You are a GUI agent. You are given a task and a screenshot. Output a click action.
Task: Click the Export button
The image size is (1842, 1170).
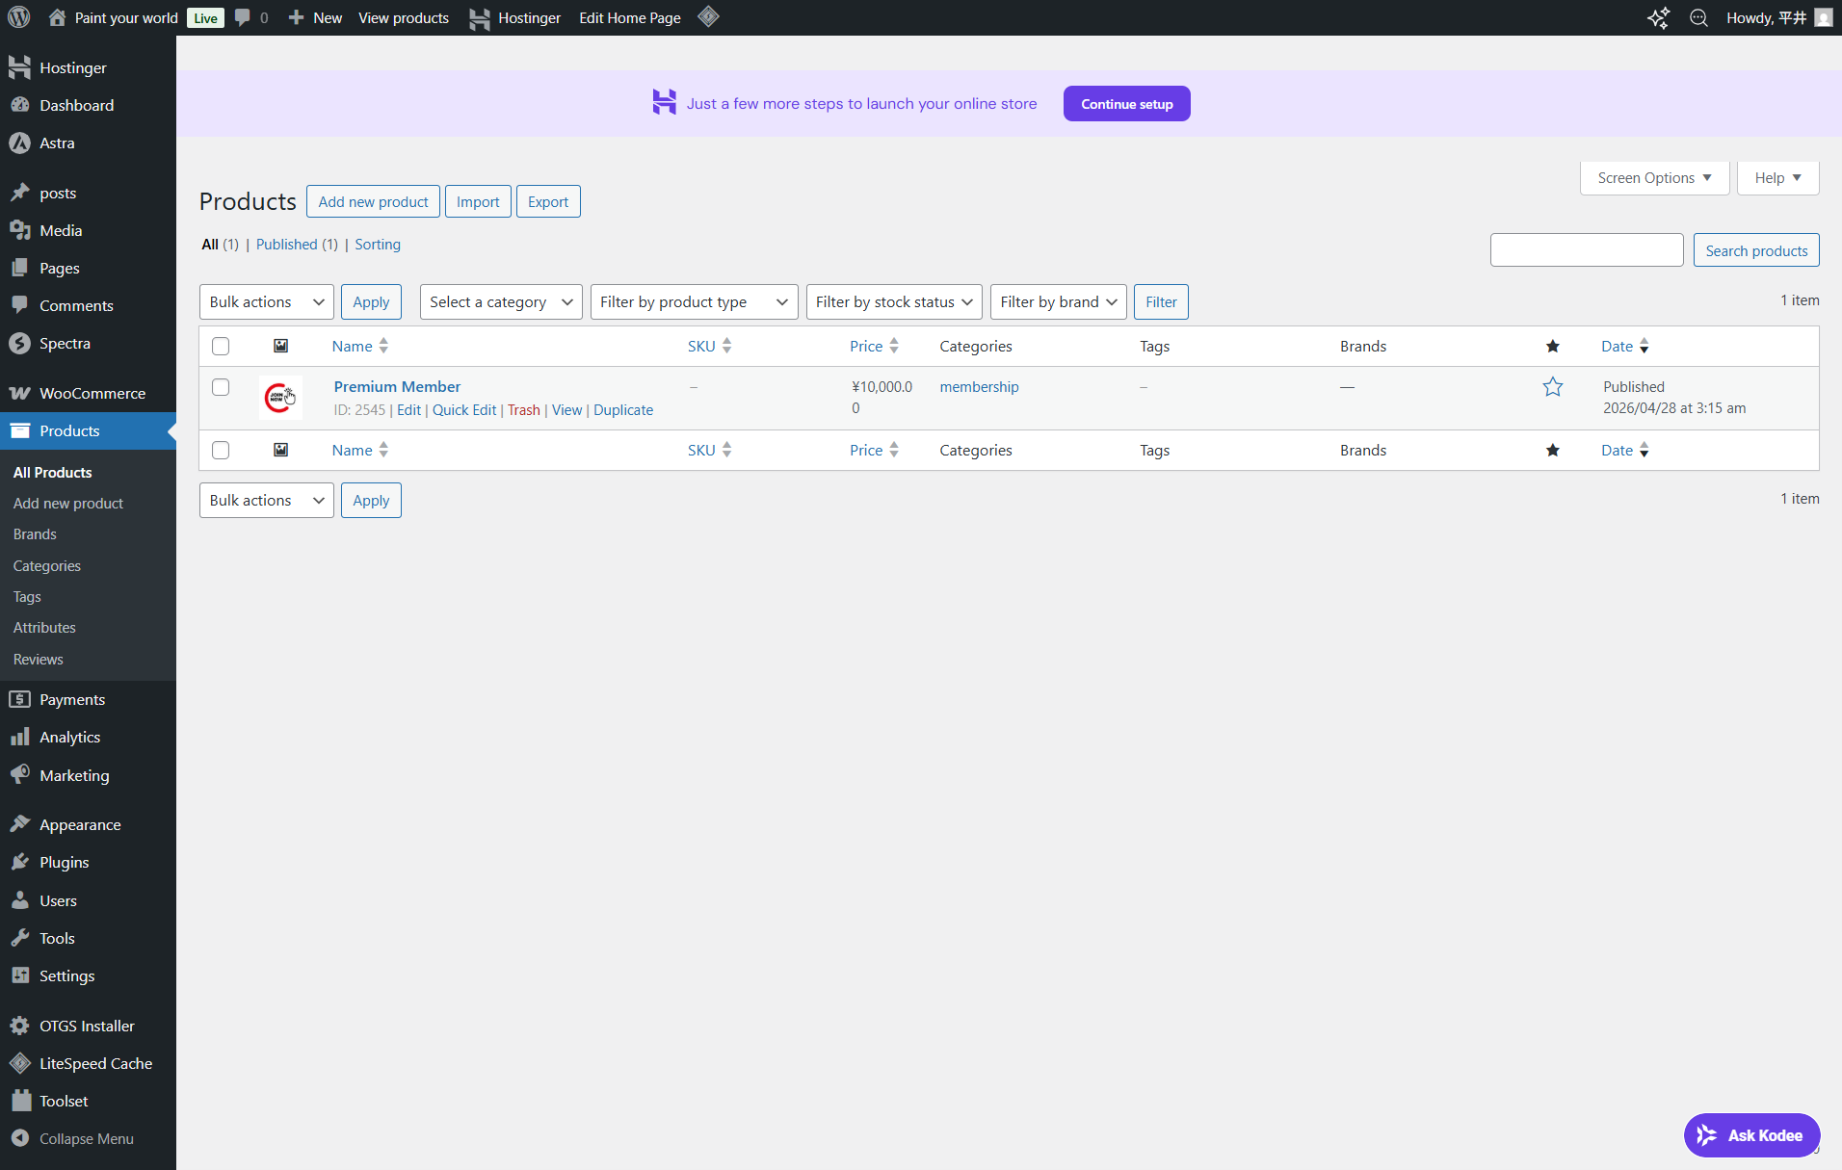point(548,201)
